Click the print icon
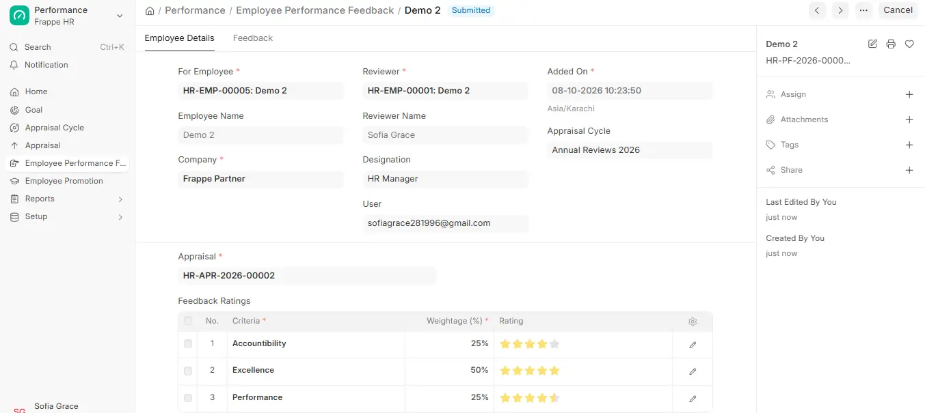Image resolution: width=925 pixels, height=413 pixels. (891, 44)
